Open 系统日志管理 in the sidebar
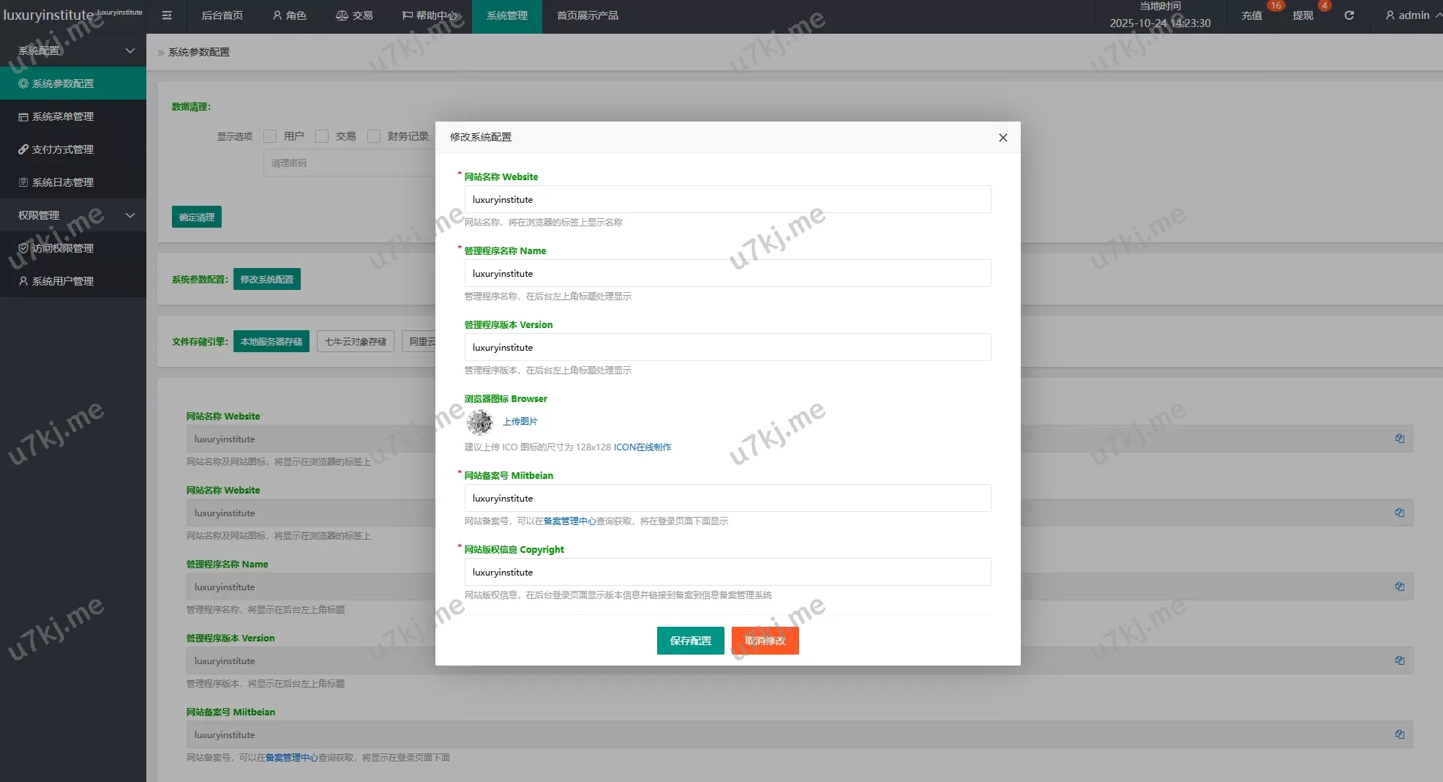Image resolution: width=1443 pixels, height=782 pixels. pos(63,182)
